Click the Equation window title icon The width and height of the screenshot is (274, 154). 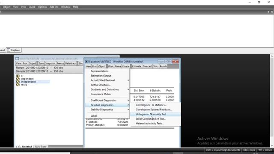point(86,62)
